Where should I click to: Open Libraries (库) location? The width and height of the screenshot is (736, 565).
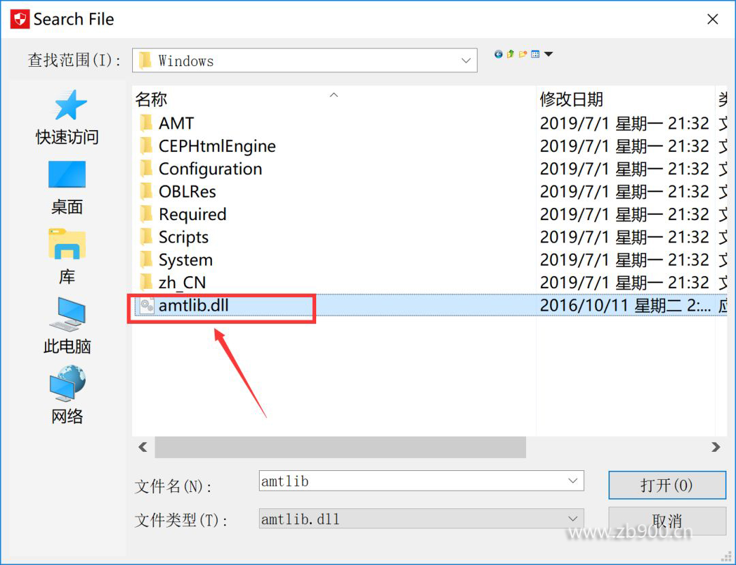click(x=67, y=257)
